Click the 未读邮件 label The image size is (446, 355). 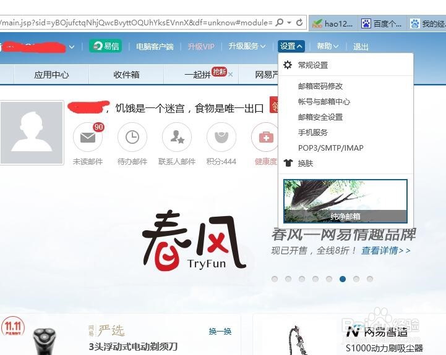click(x=88, y=162)
